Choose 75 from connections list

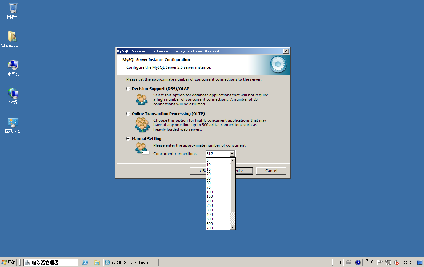[218, 187]
